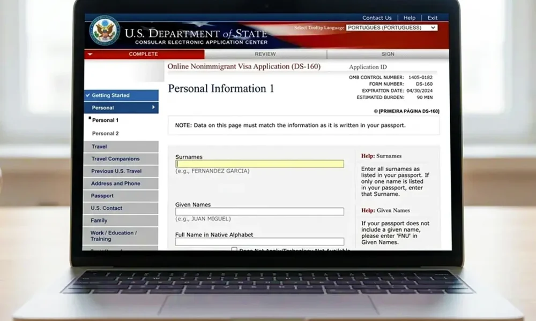Click the Personal Information 1 title
Viewport: 536px width, 321px height.
point(221,89)
